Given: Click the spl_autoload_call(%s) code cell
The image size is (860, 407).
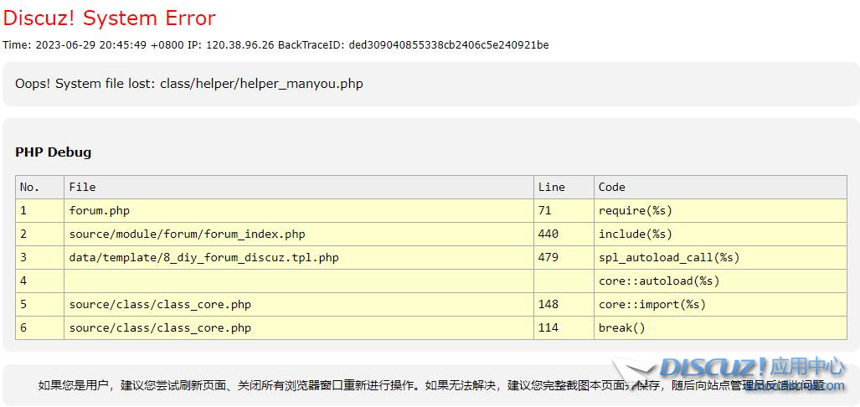Looking at the screenshot, I should pyautogui.click(x=668, y=257).
